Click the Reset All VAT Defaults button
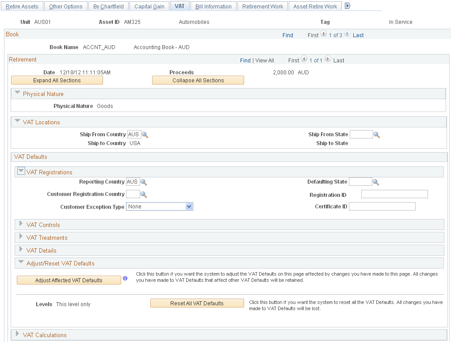 click(x=197, y=303)
